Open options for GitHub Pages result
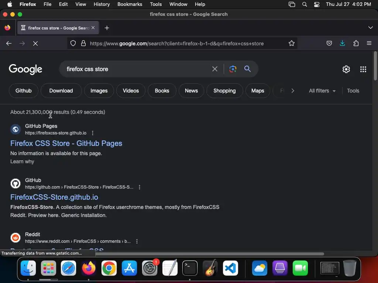The image size is (378, 283). (93, 133)
